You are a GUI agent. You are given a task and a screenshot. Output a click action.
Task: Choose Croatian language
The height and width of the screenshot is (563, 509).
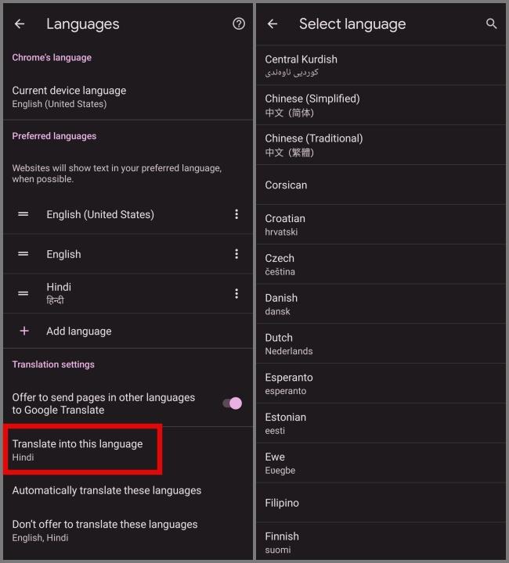pyautogui.click(x=381, y=224)
